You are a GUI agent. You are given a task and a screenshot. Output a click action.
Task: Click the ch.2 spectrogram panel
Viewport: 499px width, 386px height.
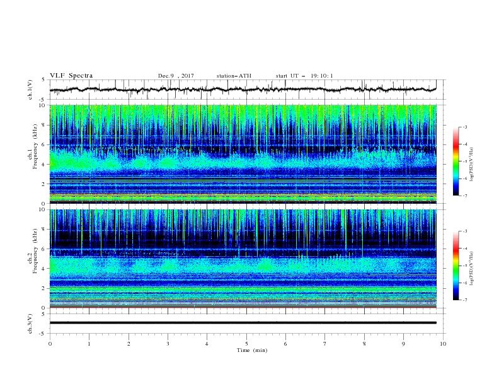click(x=243, y=259)
